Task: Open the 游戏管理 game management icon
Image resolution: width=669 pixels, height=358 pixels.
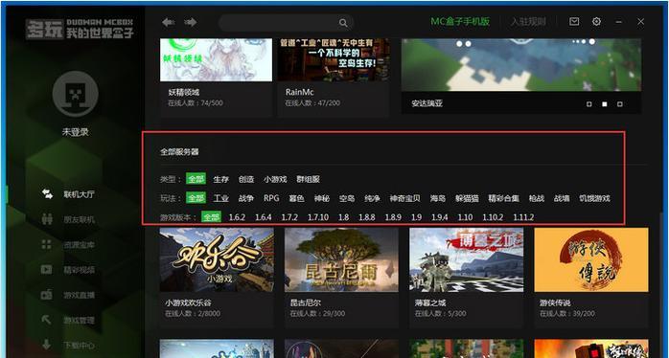Action: 47,320
